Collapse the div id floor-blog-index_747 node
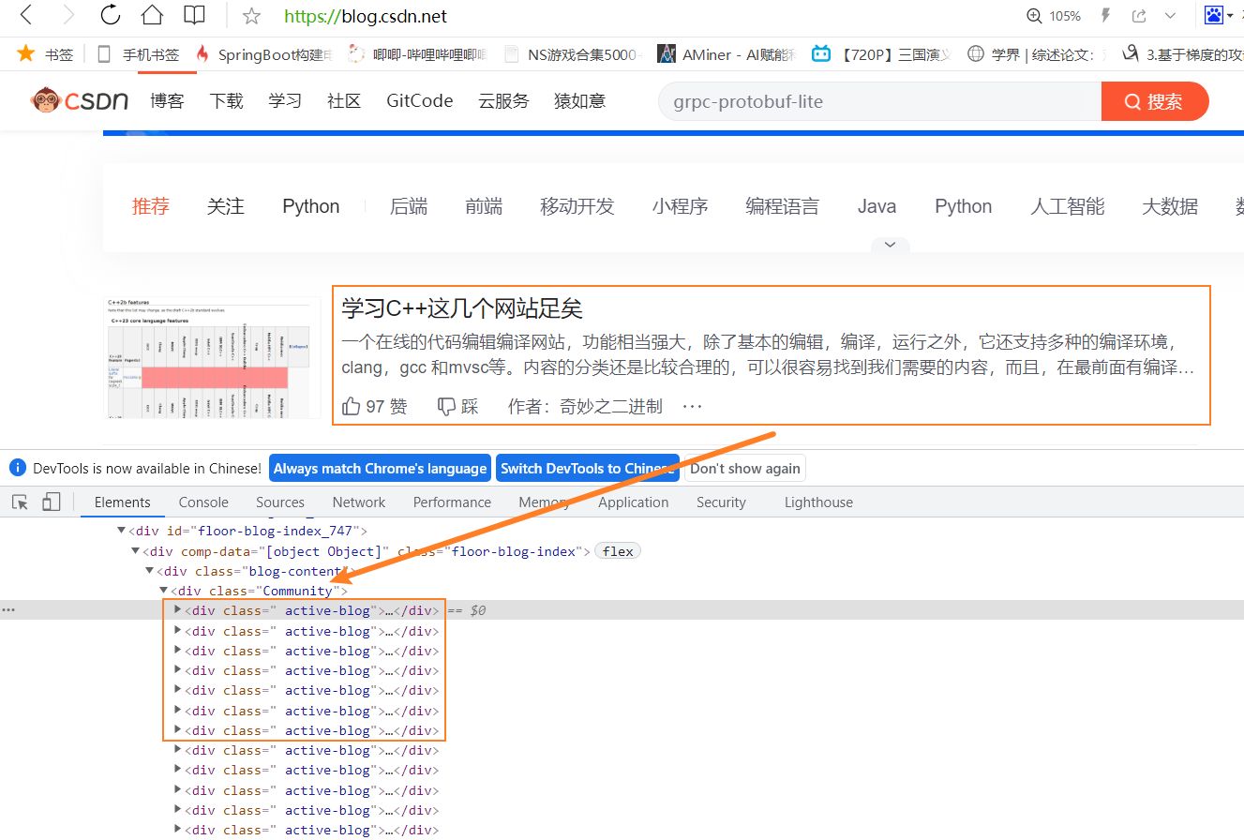Viewport: 1244px width, 840px height. click(x=121, y=531)
